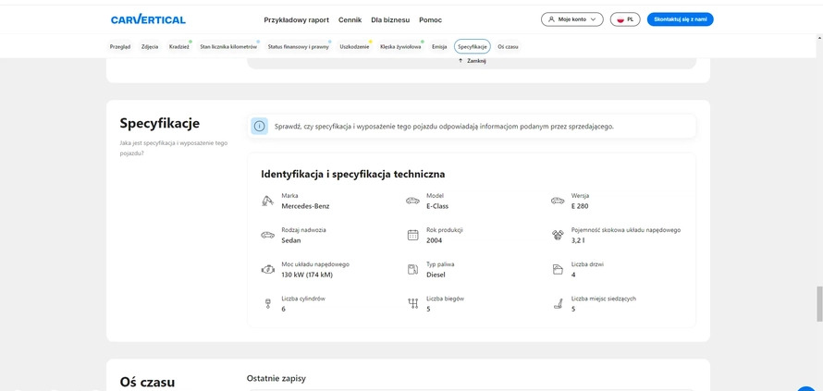Click the carVertical logo
This screenshot has width=823, height=391.
(x=148, y=20)
